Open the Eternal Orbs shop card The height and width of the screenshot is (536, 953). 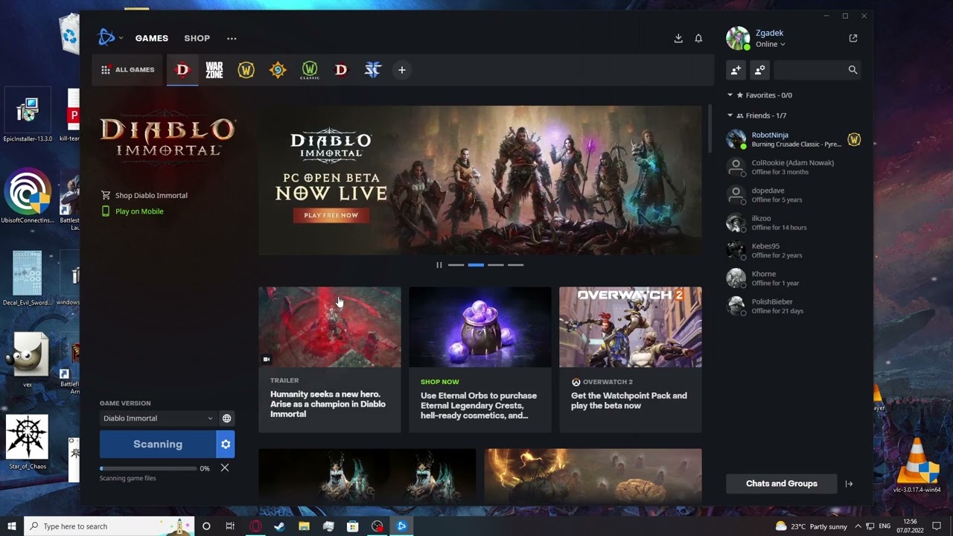480,360
